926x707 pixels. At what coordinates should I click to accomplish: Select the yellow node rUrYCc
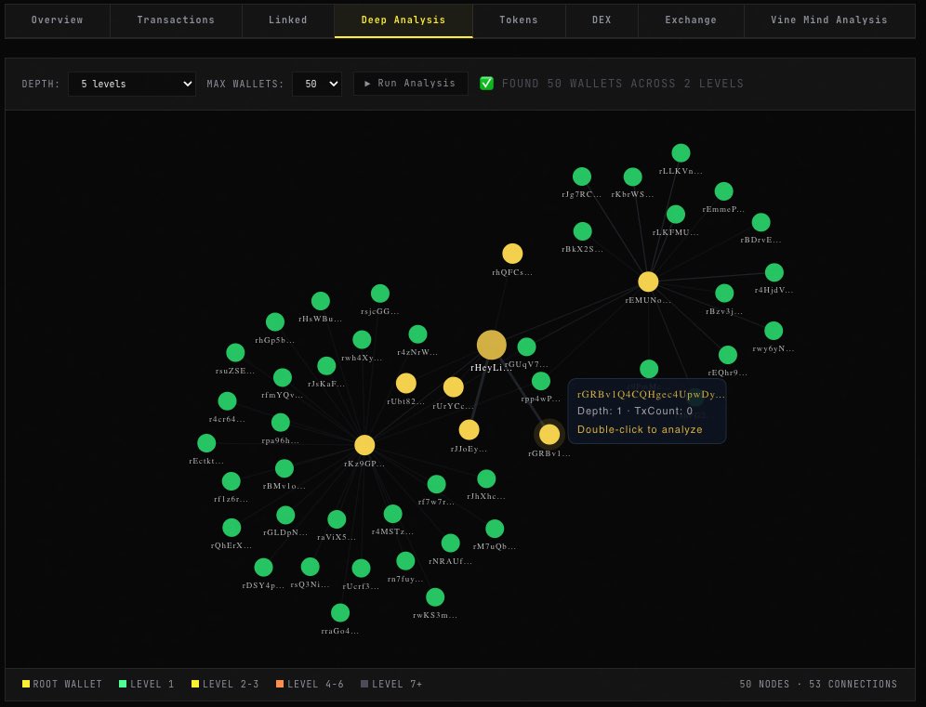pos(453,387)
